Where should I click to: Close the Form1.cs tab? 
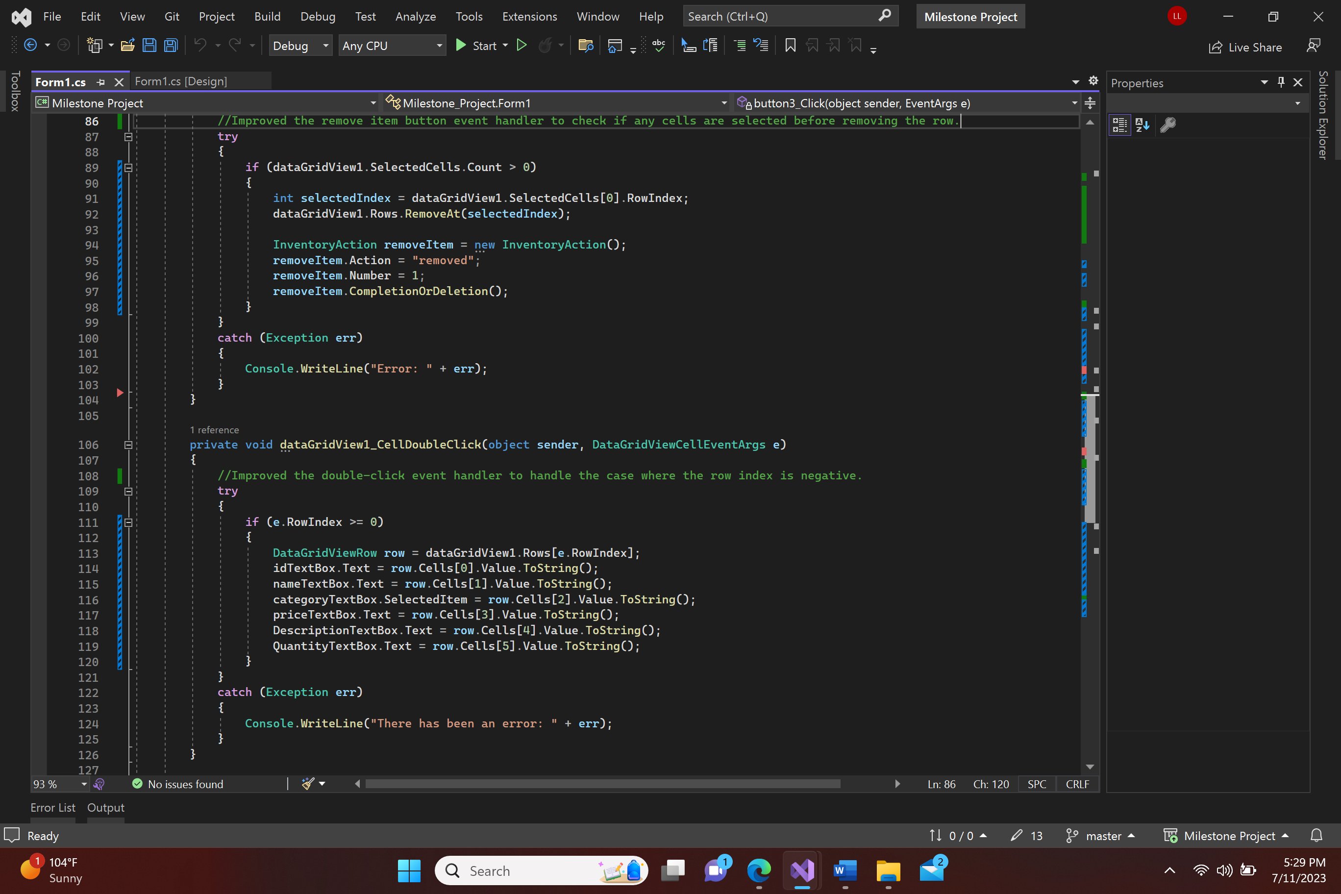(119, 82)
